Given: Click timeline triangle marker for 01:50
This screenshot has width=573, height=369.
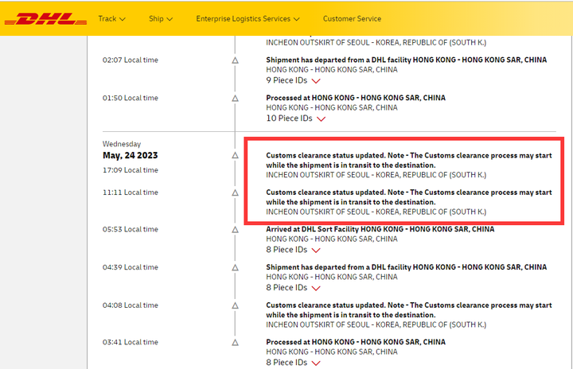Looking at the screenshot, I should click(x=235, y=99).
